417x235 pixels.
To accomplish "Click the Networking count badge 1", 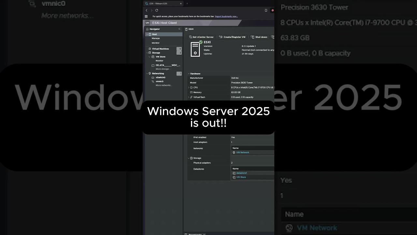I will coord(179,73).
